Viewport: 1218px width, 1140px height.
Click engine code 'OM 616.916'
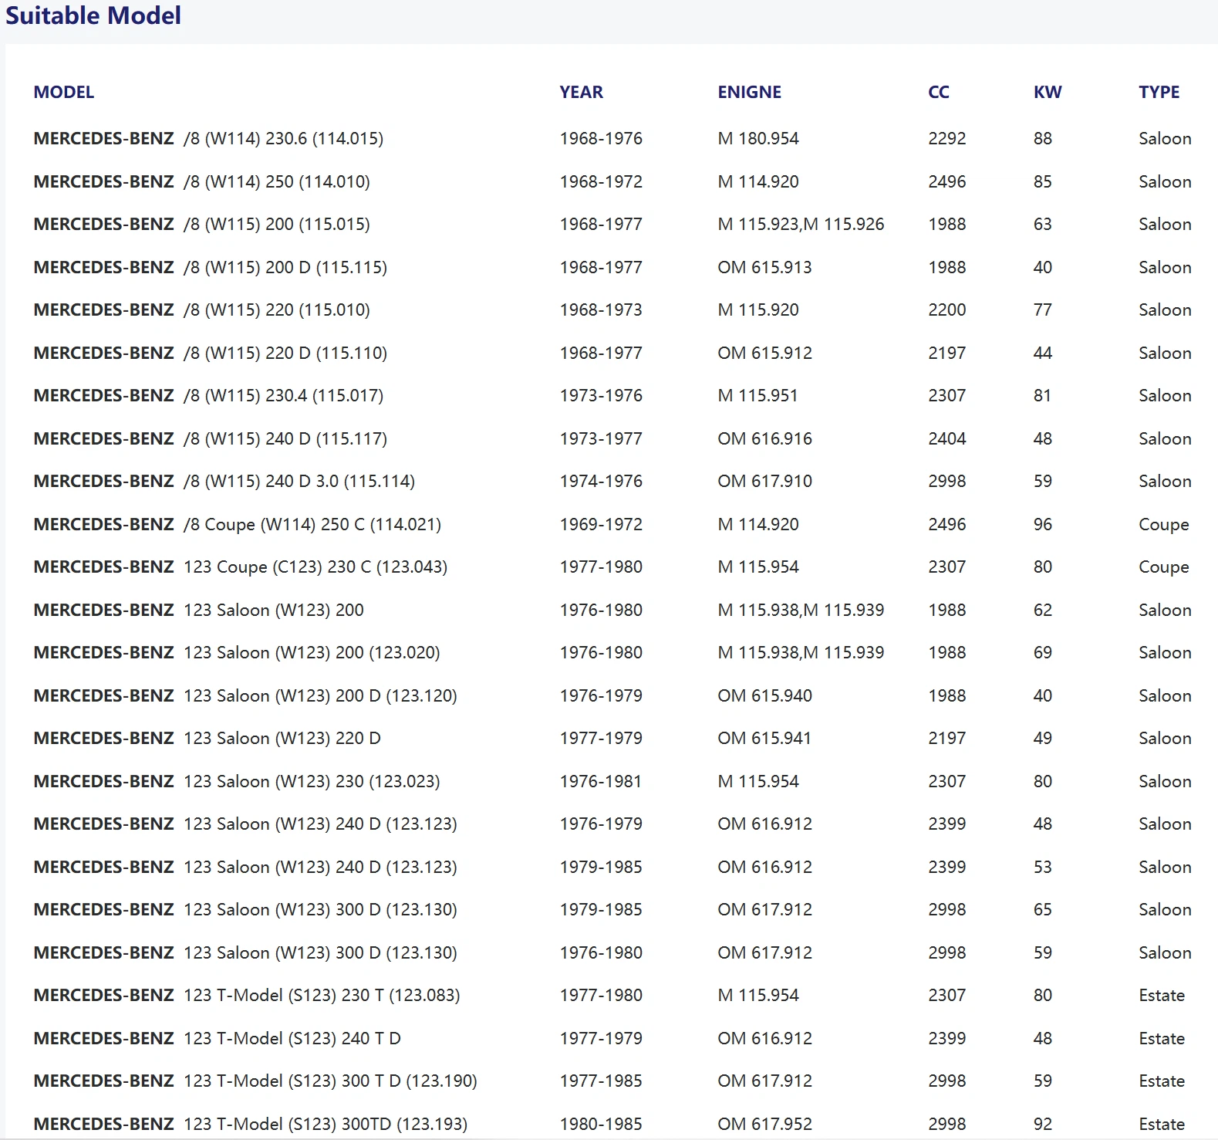tap(764, 438)
